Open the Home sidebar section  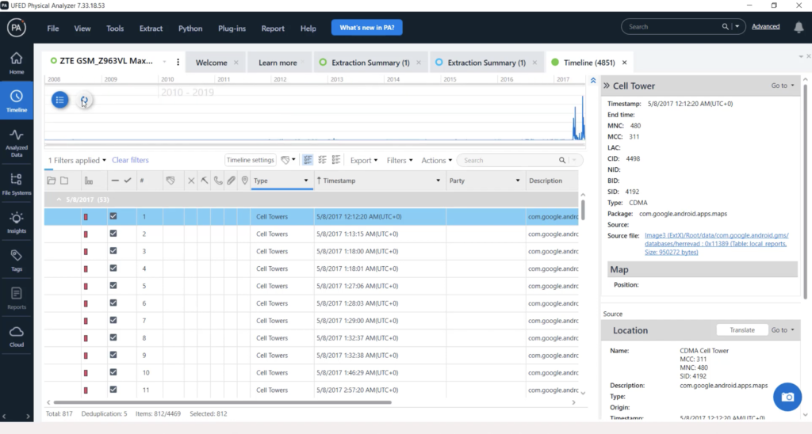tap(17, 63)
